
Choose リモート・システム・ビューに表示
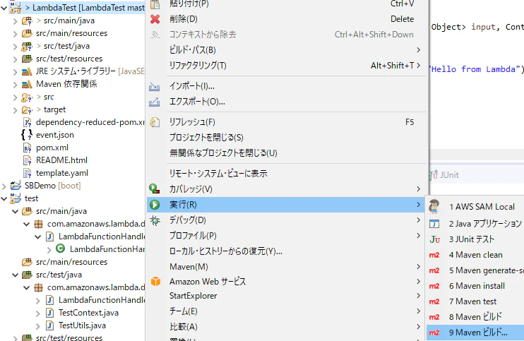[287, 174]
